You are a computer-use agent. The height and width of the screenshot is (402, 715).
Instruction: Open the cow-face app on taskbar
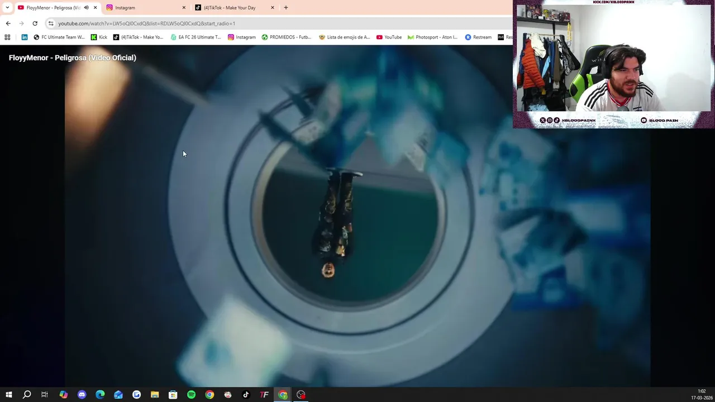(x=227, y=395)
